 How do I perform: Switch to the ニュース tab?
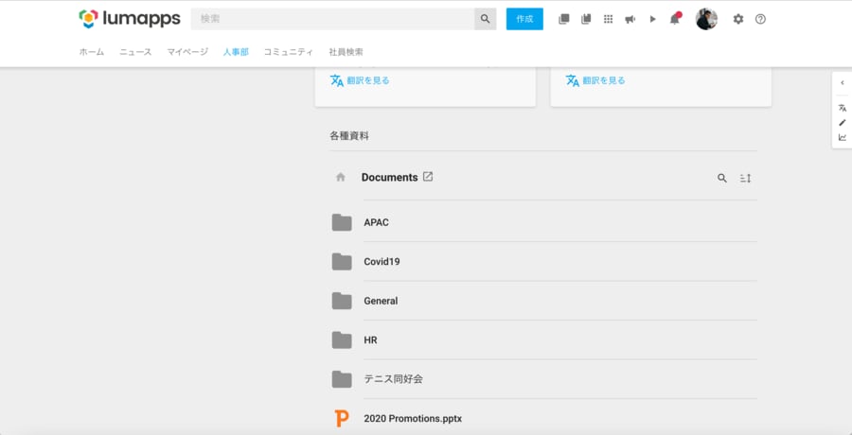[x=135, y=52]
